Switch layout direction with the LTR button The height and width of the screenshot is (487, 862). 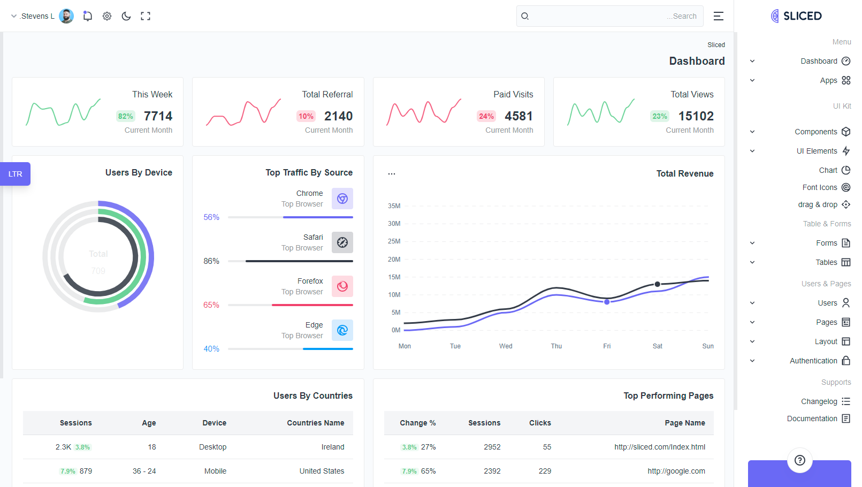pyautogui.click(x=15, y=174)
